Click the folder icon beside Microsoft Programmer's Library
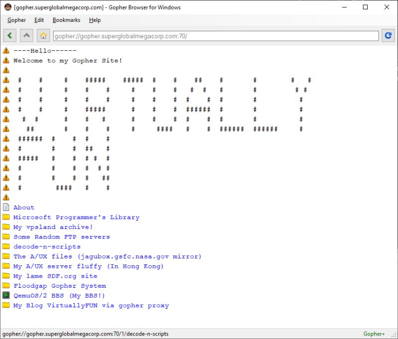Image resolution: width=398 pixels, height=339 pixels. [x=6, y=217]
